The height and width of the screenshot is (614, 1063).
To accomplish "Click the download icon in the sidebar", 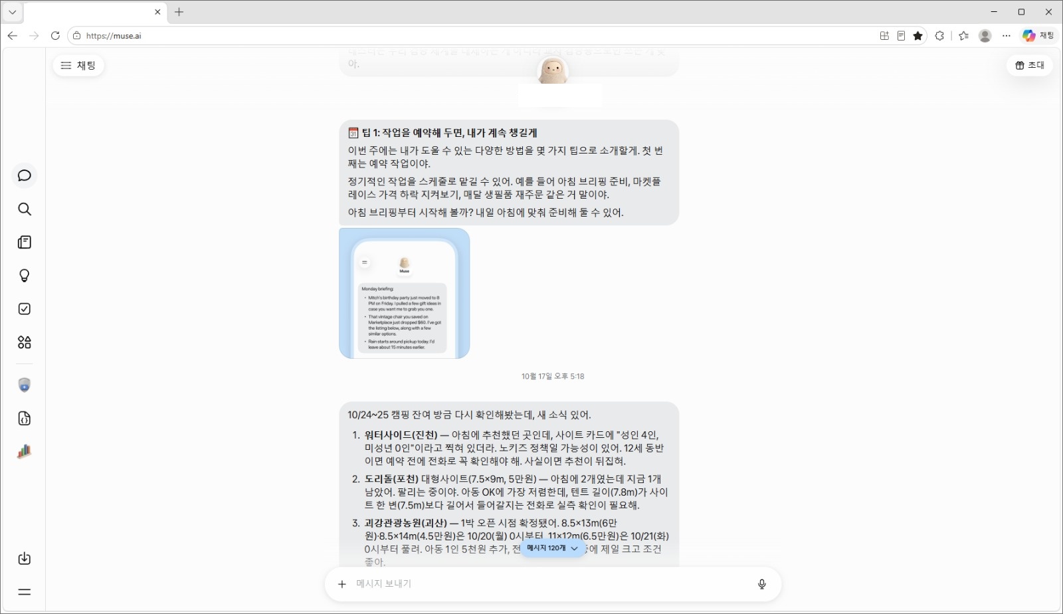I will click(25, 559).
